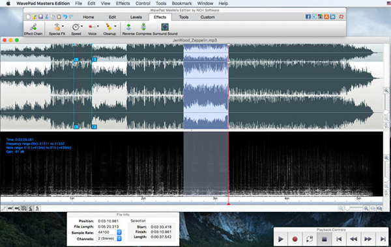Click the Copy icon in quick toolbar

click(x=53, y=17)
